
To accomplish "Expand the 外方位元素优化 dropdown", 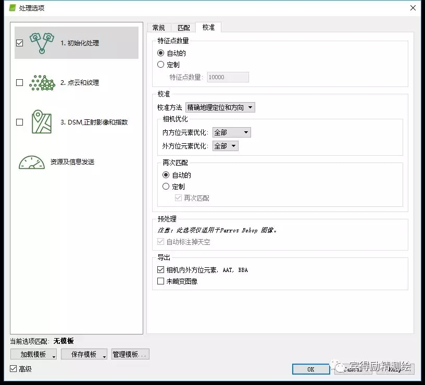I will (x=225, y=146).
